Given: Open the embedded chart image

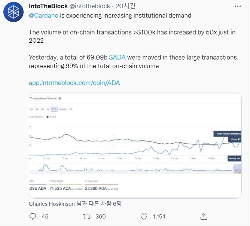Looking at the screenshot, I should [135, 142].
